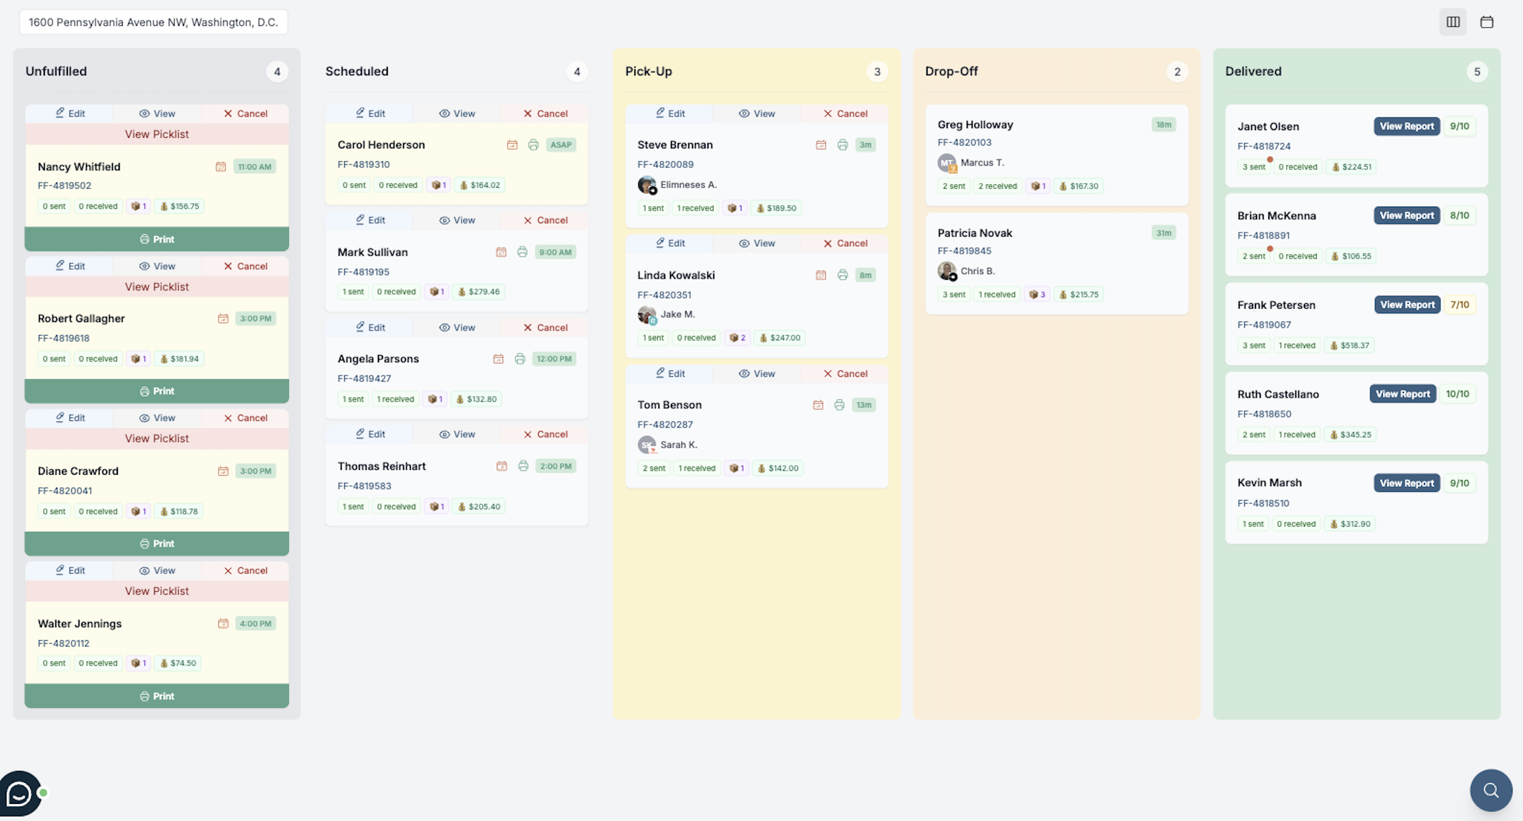Click printer icon on Tom Benson card
Viewport: 1523px width, 821px height.
tap(839, 405)
